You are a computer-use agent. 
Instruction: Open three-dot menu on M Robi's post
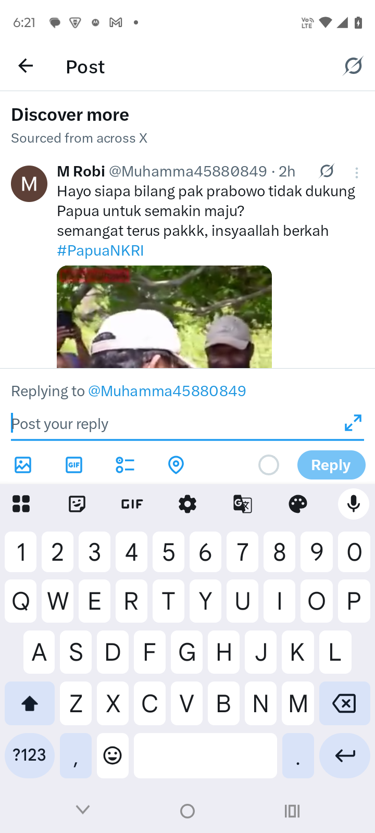[x=357, y=173]
